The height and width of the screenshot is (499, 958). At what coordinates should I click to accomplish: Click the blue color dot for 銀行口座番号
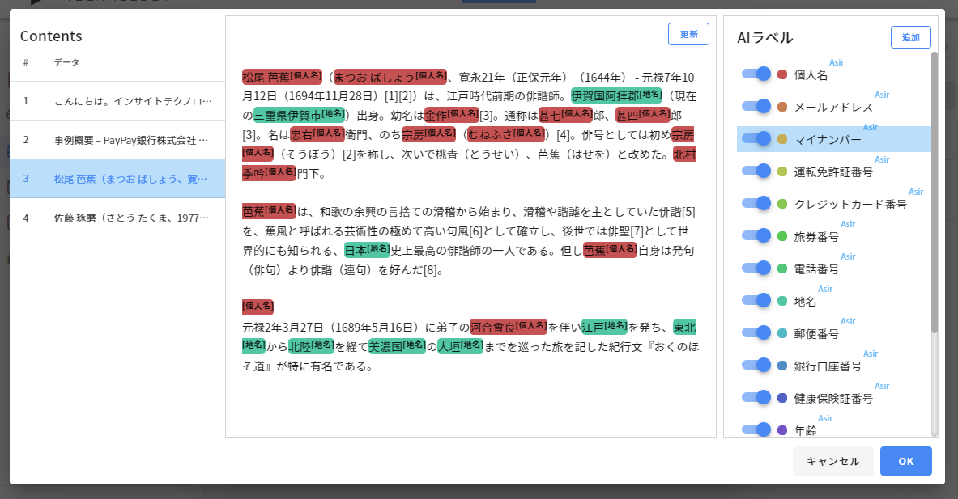click(782, 366)
